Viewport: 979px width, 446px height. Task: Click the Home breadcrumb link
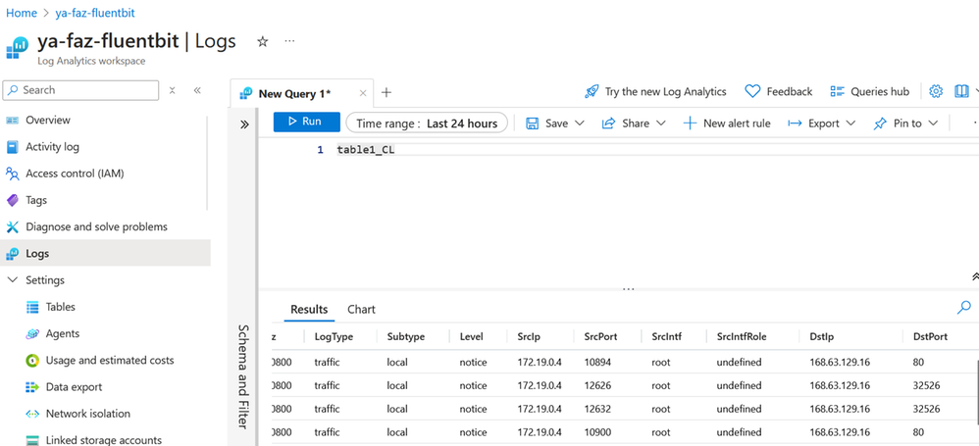[21, 13]
